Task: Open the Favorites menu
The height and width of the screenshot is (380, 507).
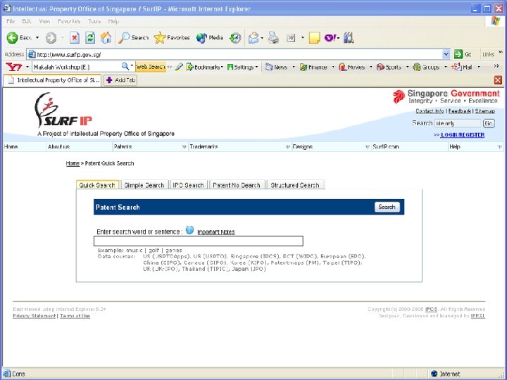Action: pyautogui.click(x=69, y=21)
